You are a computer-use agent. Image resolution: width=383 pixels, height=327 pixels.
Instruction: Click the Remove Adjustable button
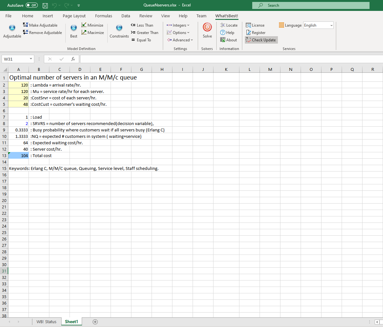(x=42, y=33)
